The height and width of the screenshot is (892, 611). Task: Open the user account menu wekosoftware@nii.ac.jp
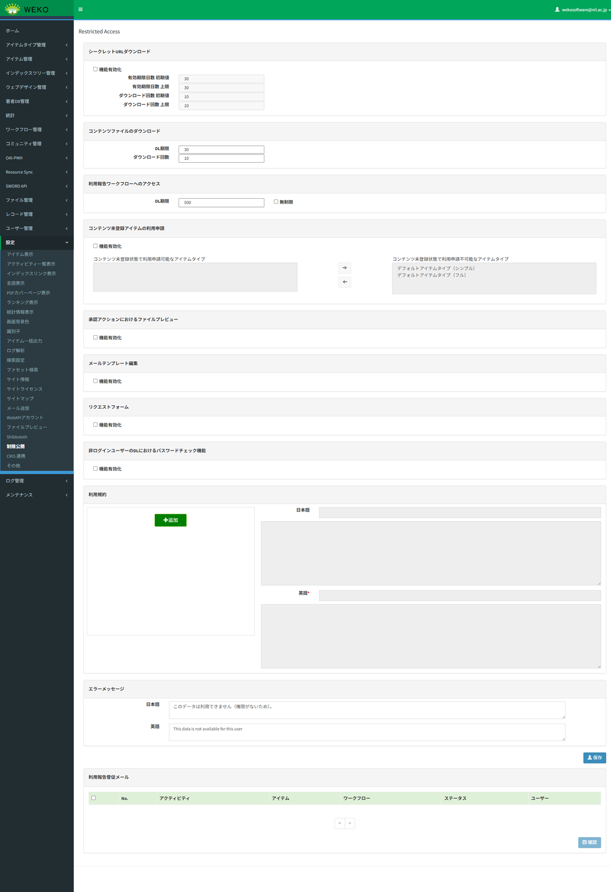click(x=582, y=9)
